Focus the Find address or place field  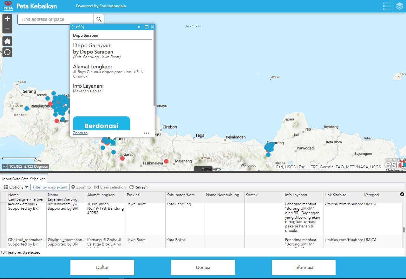(56, 19)
